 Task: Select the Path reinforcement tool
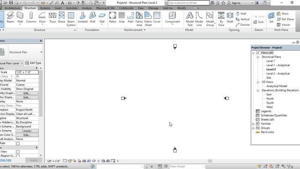[130, 18]
